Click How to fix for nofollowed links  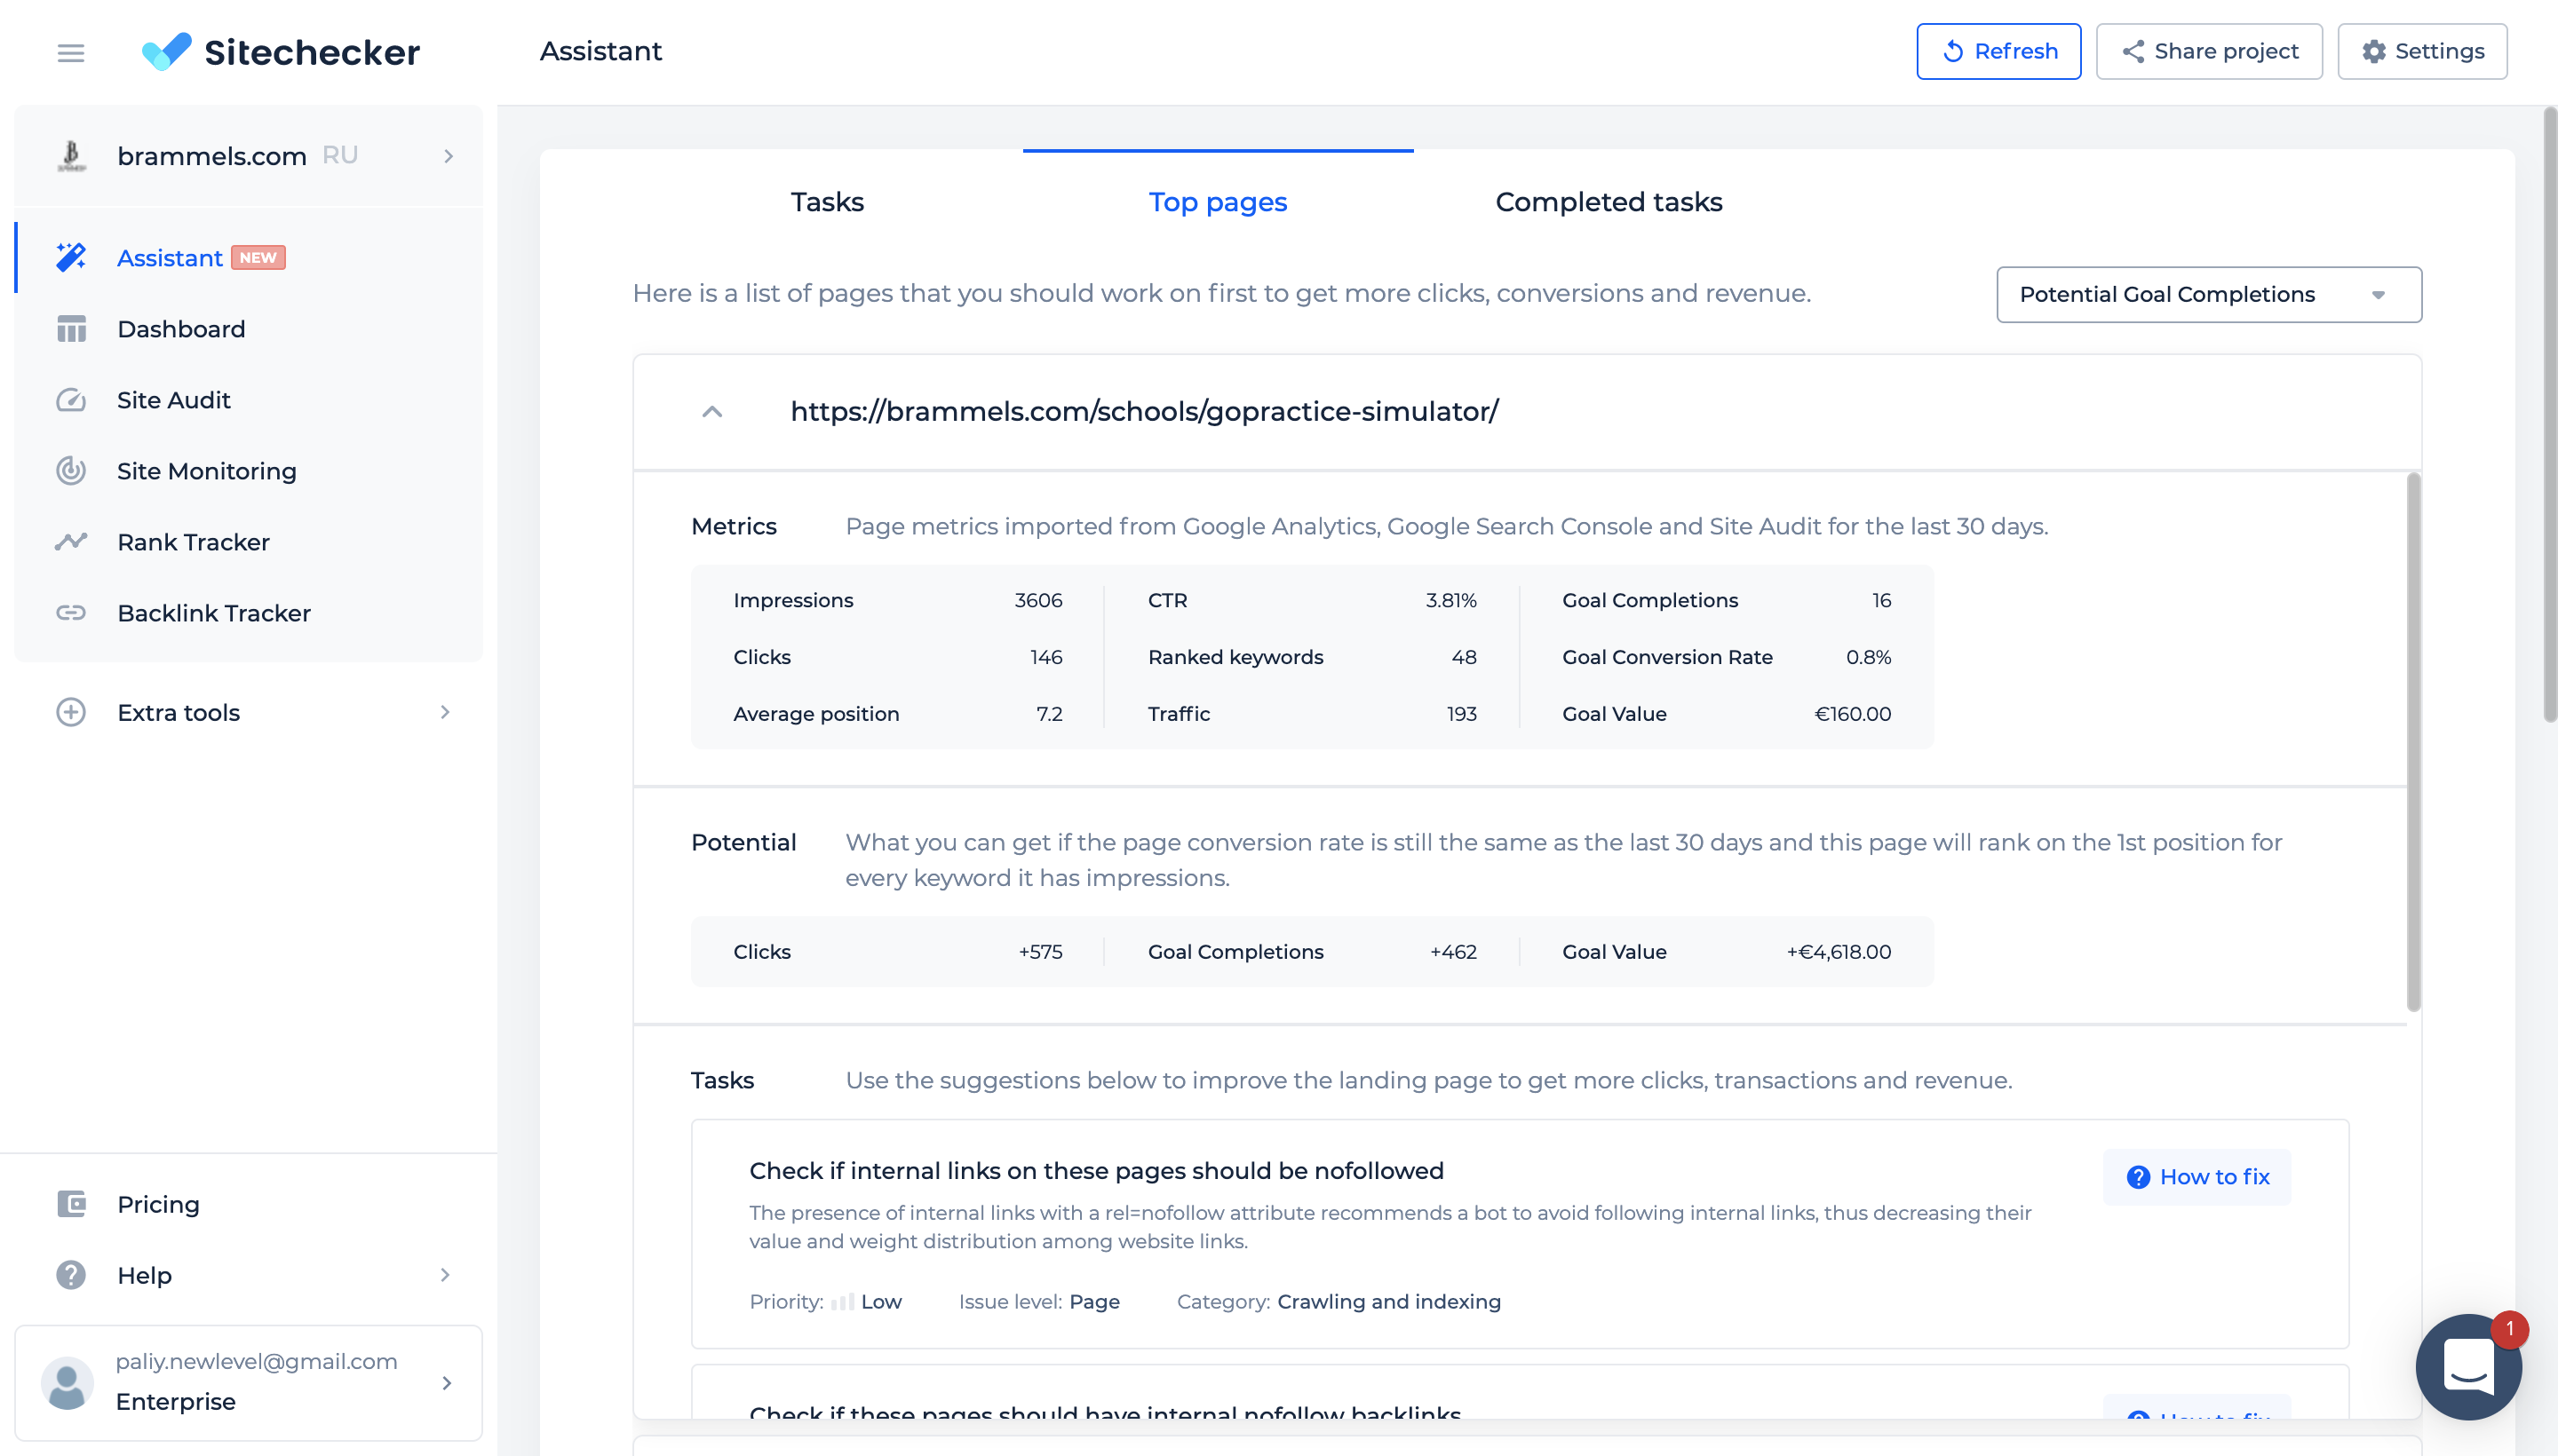pos(2197,1177)
